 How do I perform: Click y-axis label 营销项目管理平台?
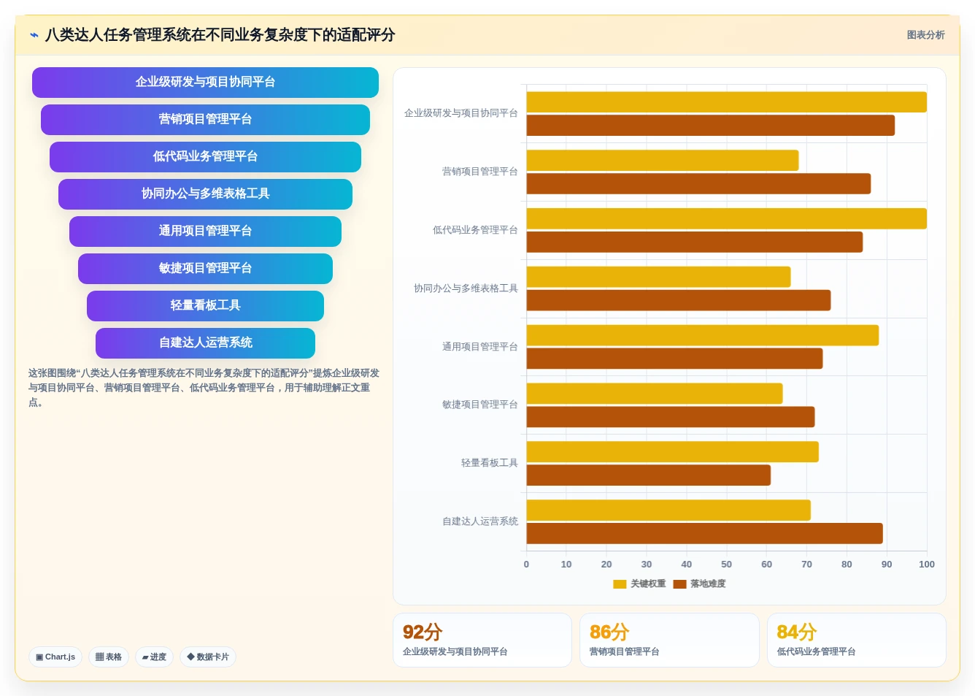pyautogui.click(x=480, y=172)
